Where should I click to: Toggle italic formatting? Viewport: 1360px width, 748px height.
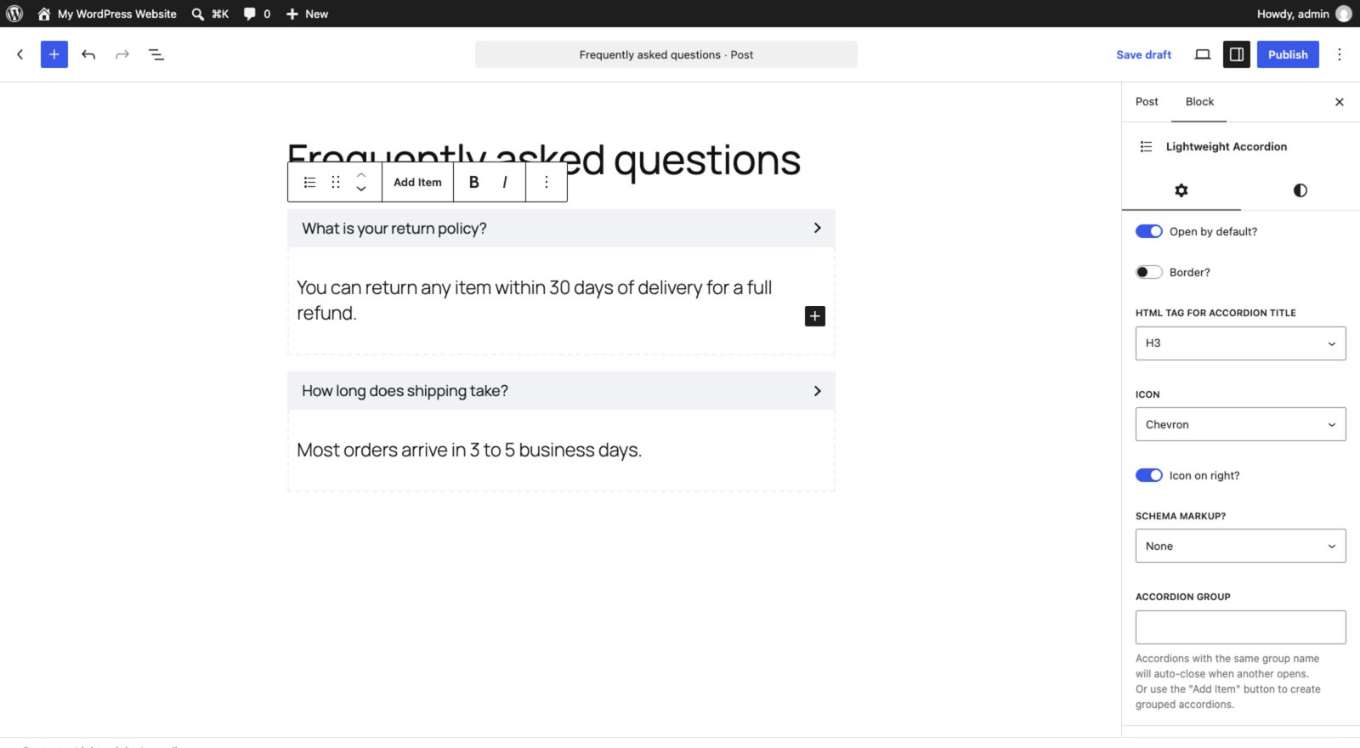pyautogui.click(x=505, y=182)
